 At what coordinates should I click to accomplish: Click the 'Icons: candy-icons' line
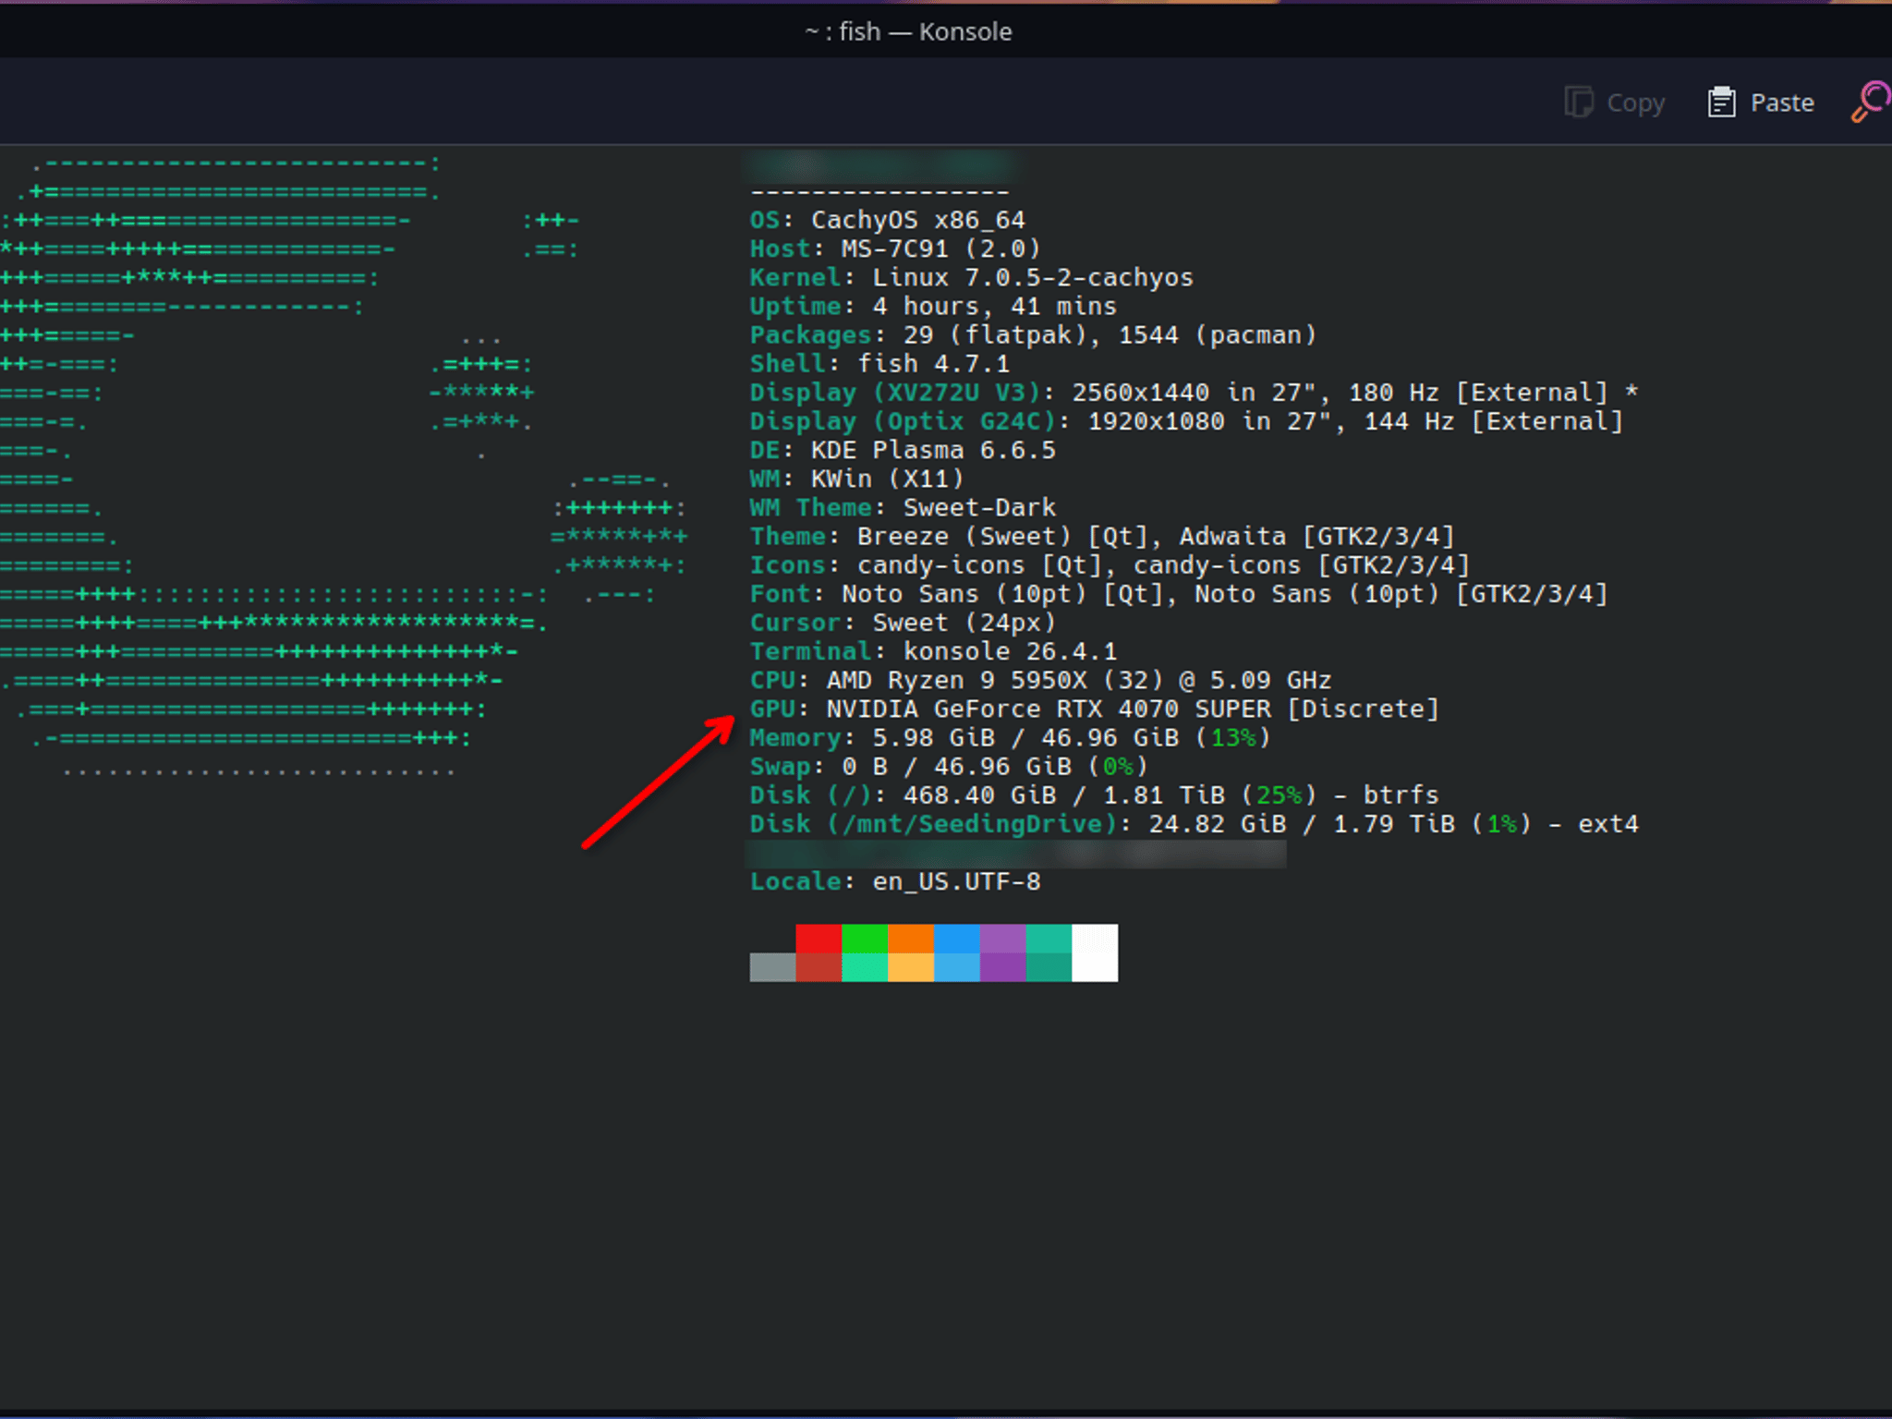[x=1110, y=564]
